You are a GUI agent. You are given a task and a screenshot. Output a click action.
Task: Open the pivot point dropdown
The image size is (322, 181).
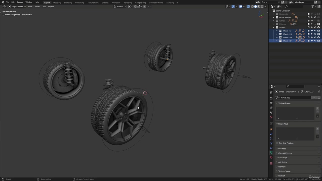tap(130, 7)
